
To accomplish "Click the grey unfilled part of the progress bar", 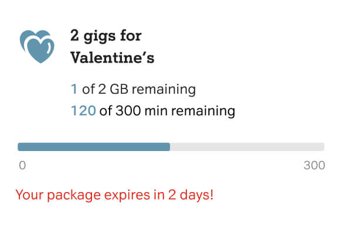I will (x=247, y=147).
